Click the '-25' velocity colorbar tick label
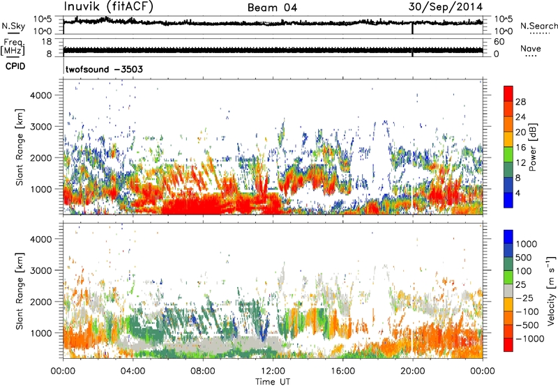558x386 pixels. point(525,298)
